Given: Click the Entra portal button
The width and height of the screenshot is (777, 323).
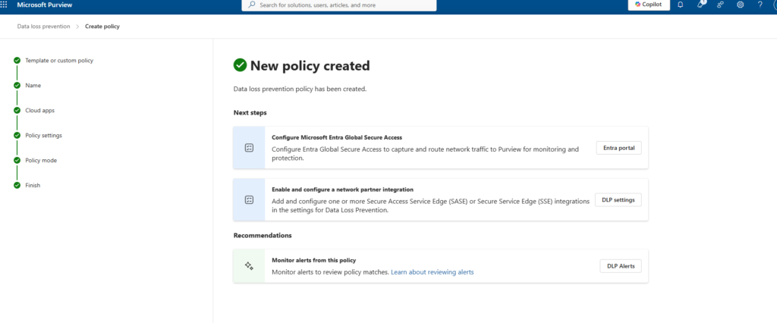Looking at the screenshot, I should pyautogui.click(x=618, y=148).
